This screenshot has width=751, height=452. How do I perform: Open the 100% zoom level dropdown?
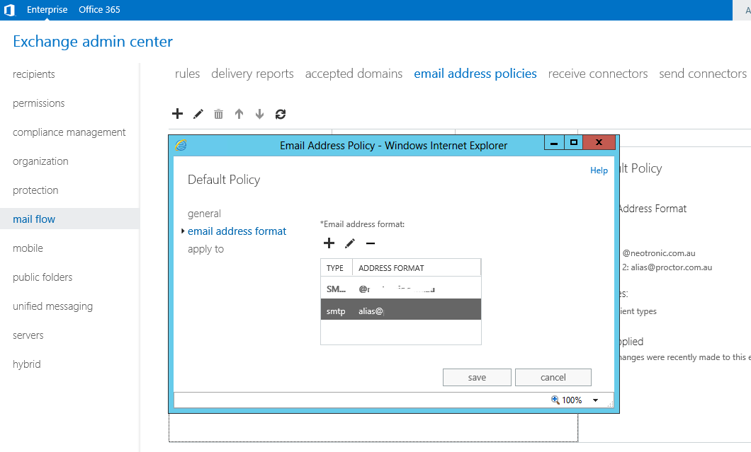point(595,400)
